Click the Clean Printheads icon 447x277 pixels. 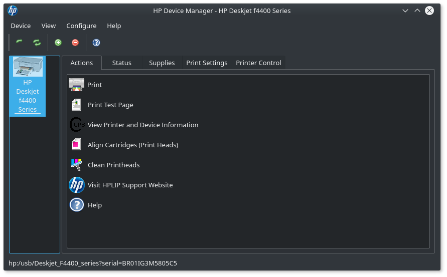click(76, 165)
